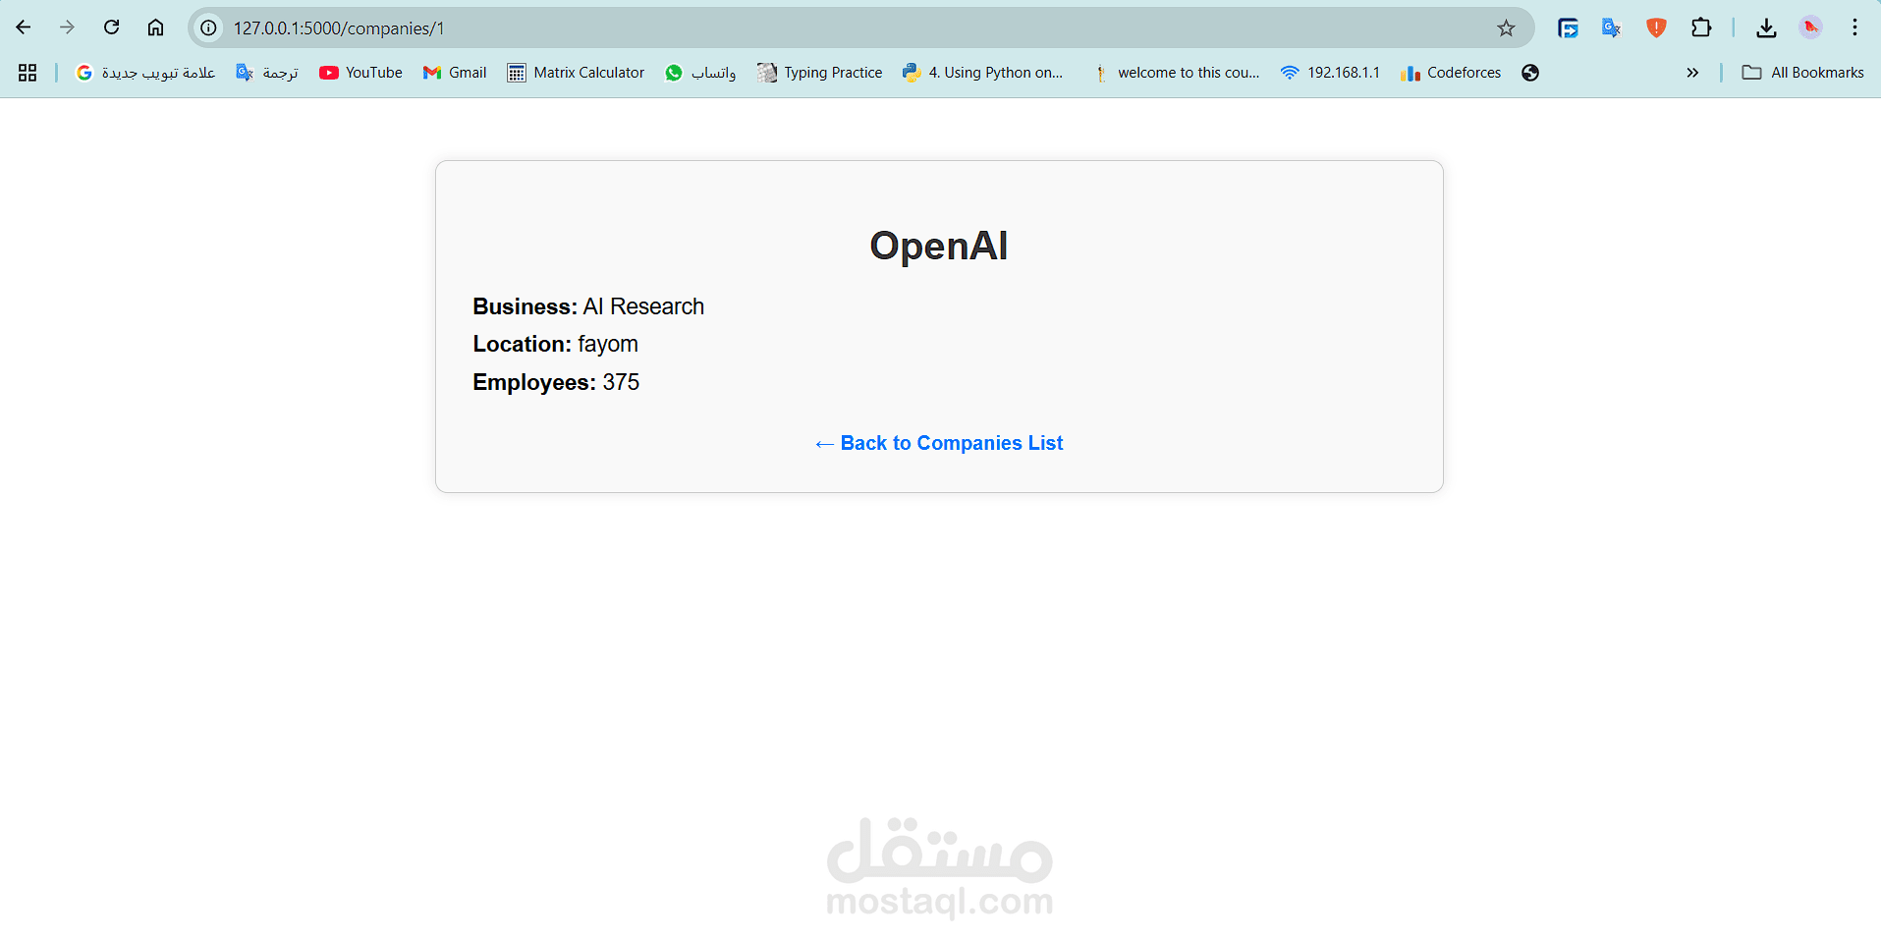Select the 'Business: AI Research' line

(x=588, y=306)
